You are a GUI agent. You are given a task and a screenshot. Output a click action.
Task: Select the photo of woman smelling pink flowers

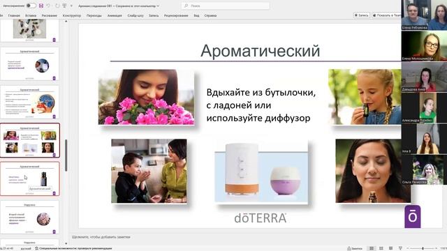pyautogui.click(x=147, y=97)
